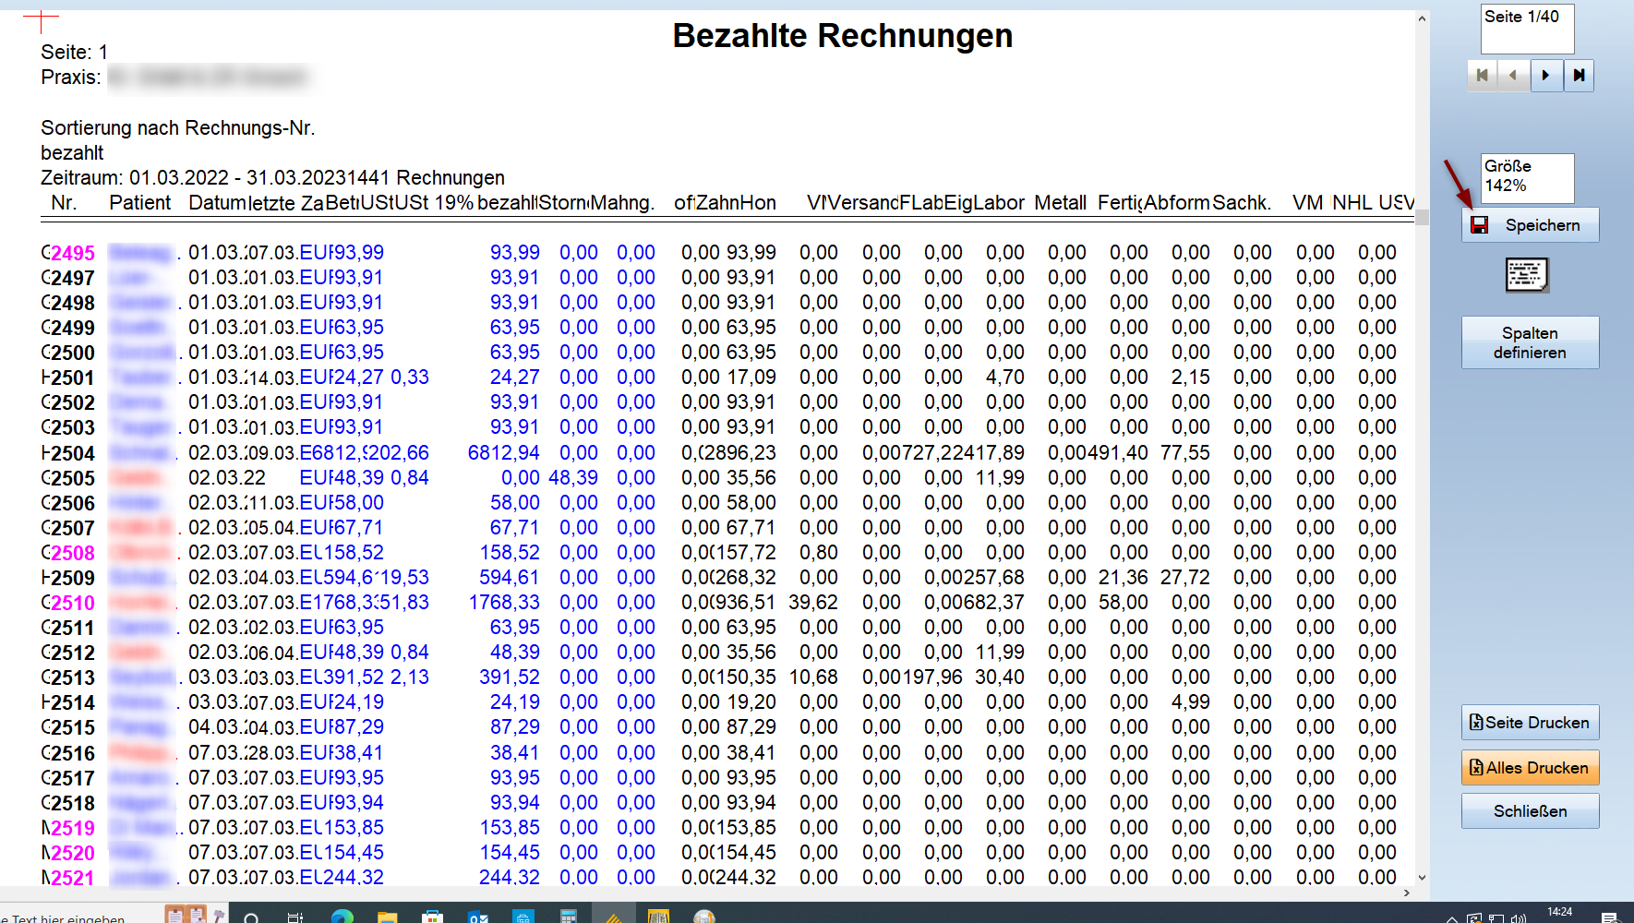Image resolution: width=1634 pixels, height=923 pixels.
Task: Click paid amount 6812,94
Action: click(503, 452)
